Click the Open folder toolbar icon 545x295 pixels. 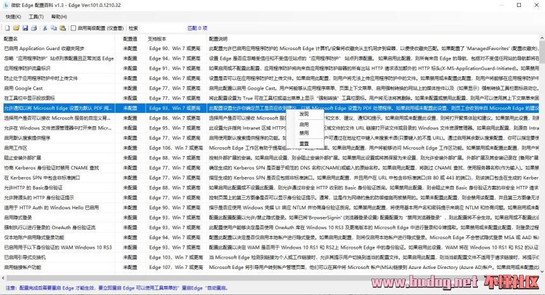(x=16, y=28)
